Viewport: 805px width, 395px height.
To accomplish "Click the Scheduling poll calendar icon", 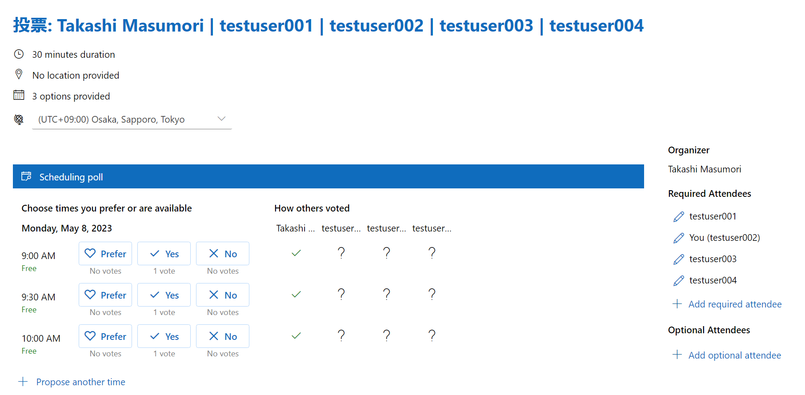I will point(27,176).
